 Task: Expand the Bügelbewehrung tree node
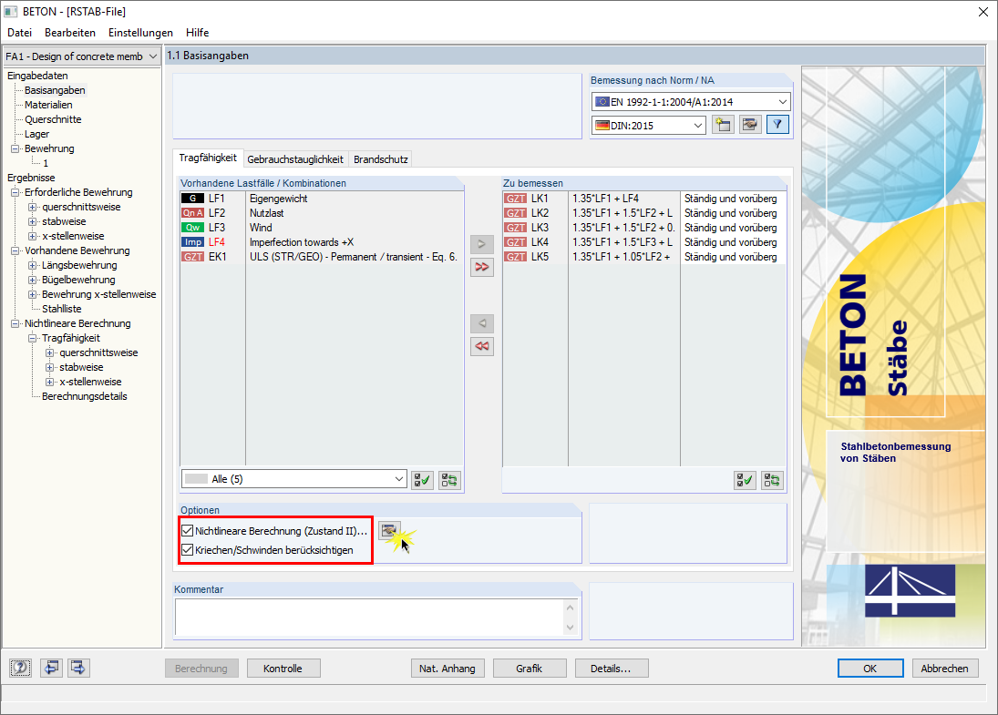(33, 280)
